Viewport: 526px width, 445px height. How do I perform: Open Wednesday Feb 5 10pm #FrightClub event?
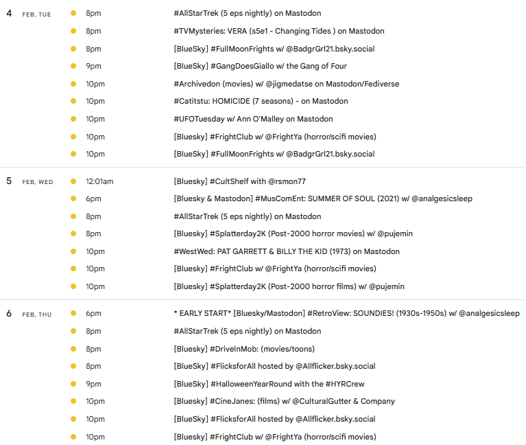coord(275,269)
